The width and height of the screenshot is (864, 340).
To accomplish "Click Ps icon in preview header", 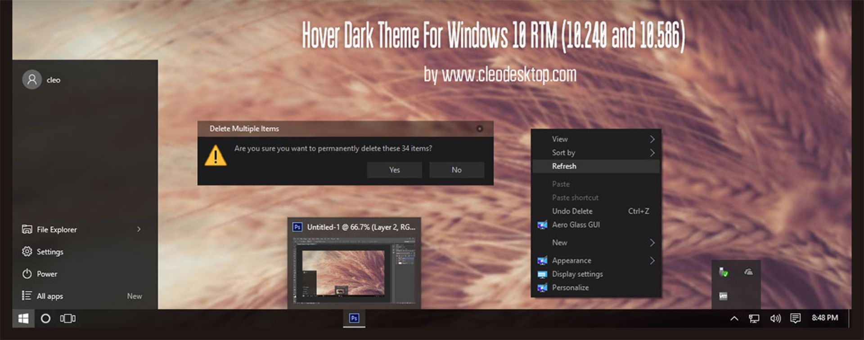I will tap(297, 227).
